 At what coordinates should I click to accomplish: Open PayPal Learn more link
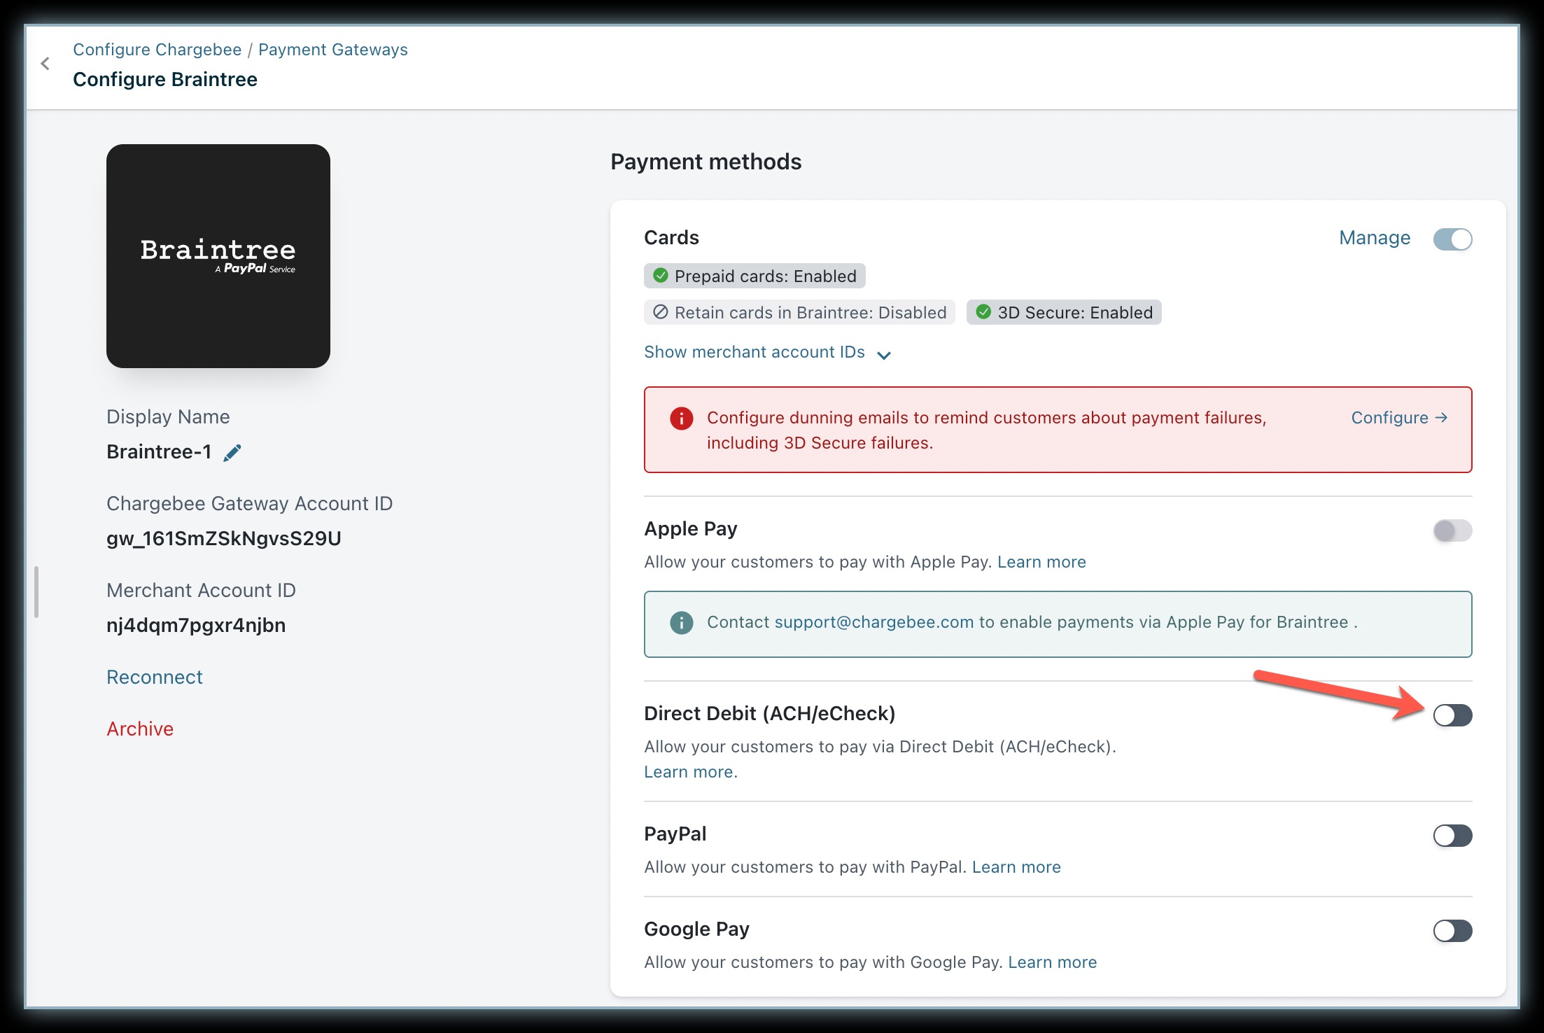1016,867
